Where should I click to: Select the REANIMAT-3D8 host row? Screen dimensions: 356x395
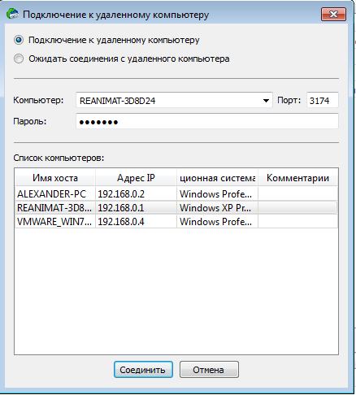(x=176, y=208)
